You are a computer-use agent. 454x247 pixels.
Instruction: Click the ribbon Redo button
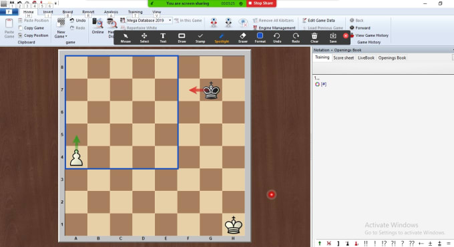(x=78, y=28)
